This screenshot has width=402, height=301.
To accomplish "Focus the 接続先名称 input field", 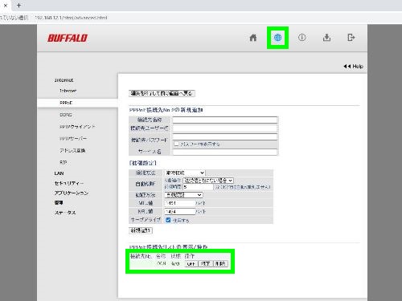I will 225,120.
